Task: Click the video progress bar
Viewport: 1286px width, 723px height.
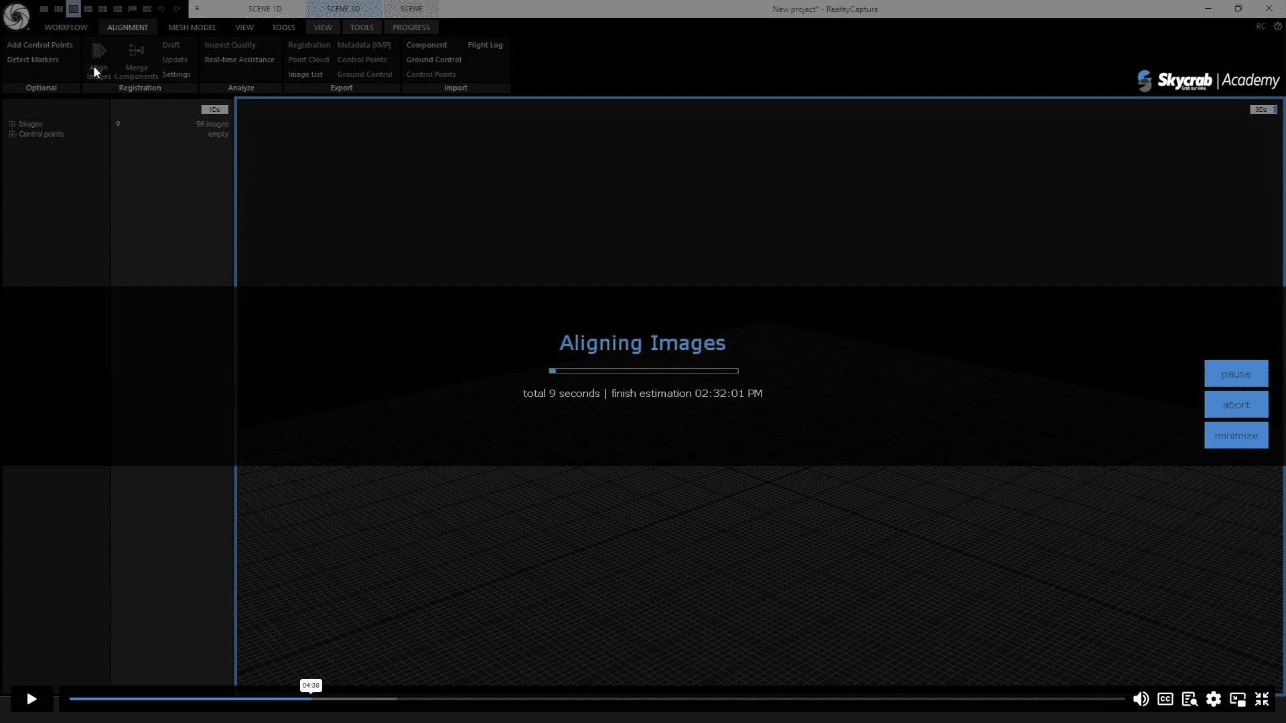Action: [x=596, y=699]
